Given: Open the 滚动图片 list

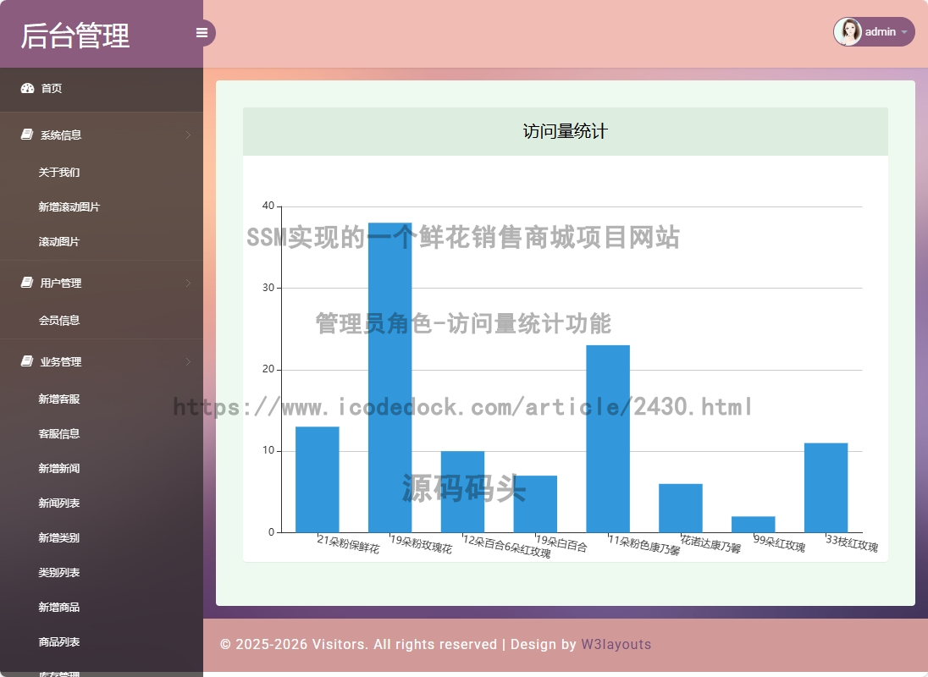Looking at the screenshot, I should (59, 241).
